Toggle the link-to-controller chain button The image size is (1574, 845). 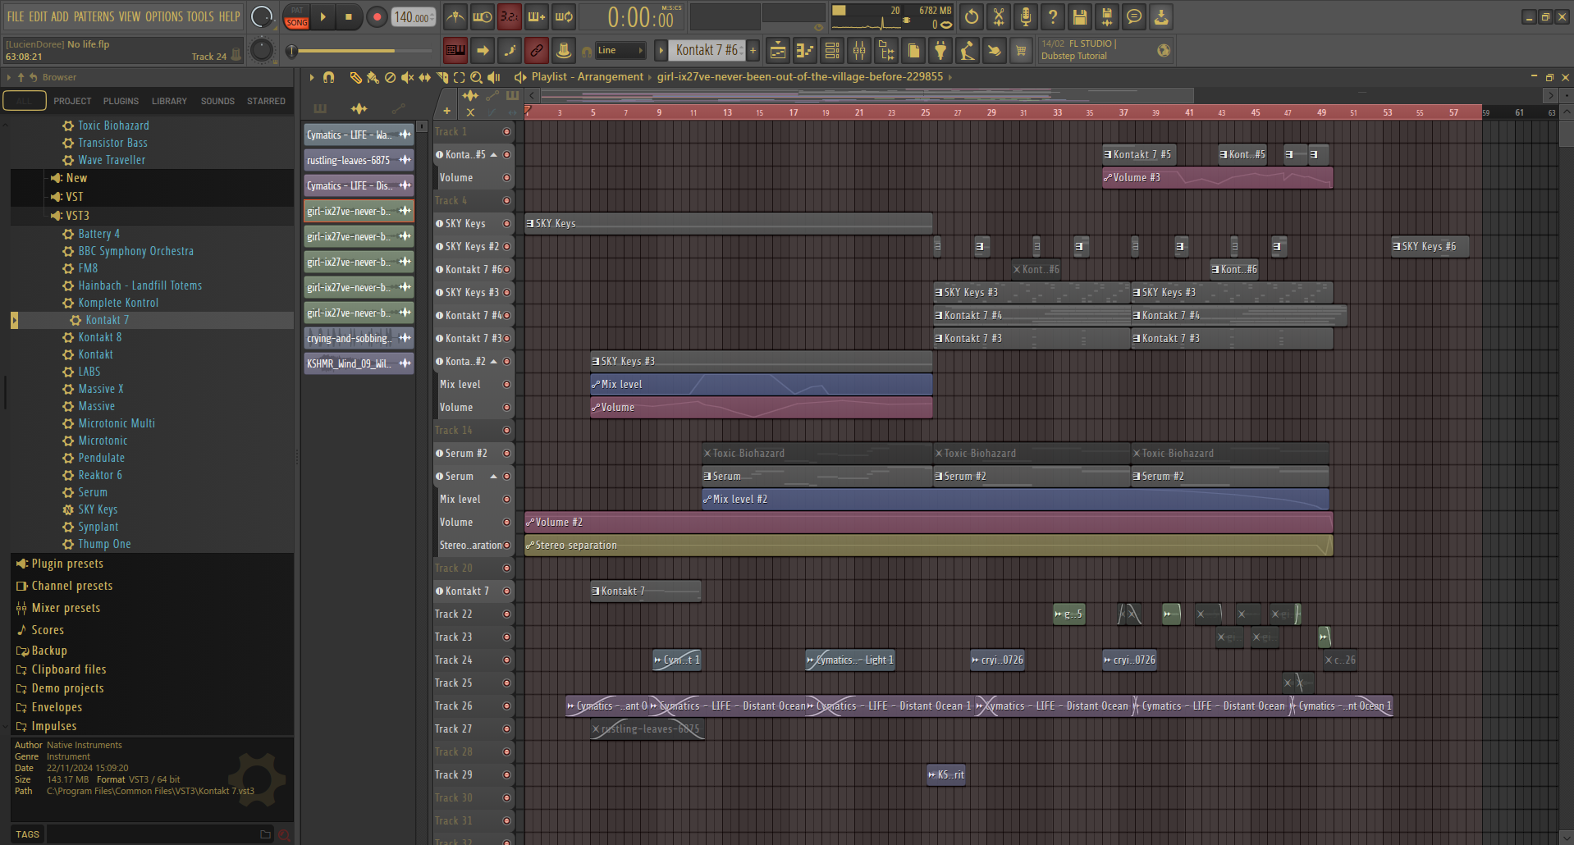537,51
